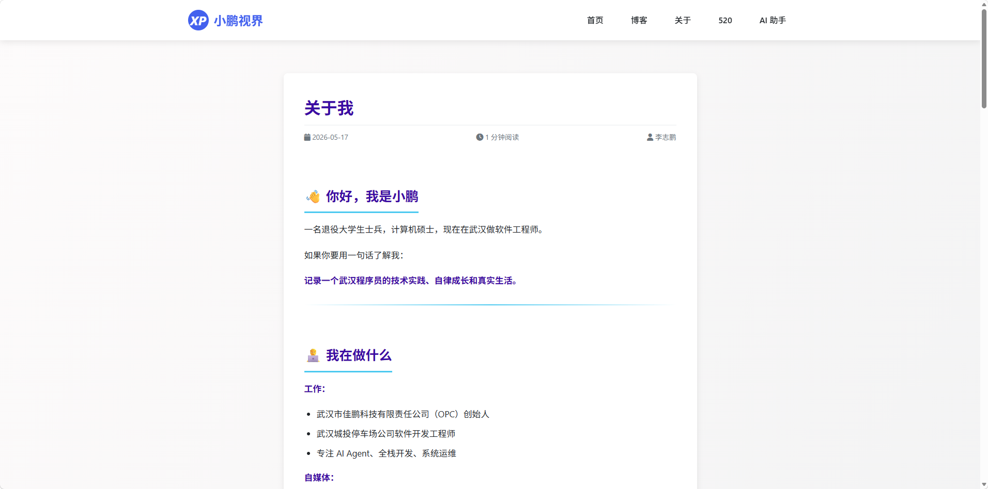Image resolution: width=988 pixels, height=489 pixels.
Task: Click the page scrollbar thumb
Action: tap(984, 58)
